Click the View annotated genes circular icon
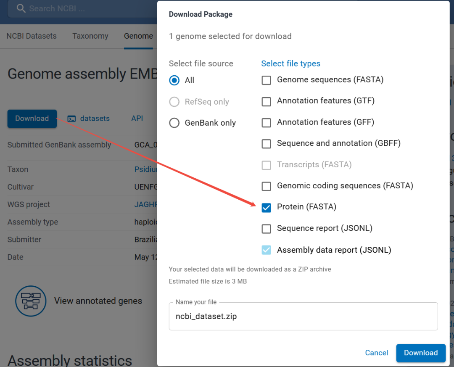 click(x=31, y=301)
